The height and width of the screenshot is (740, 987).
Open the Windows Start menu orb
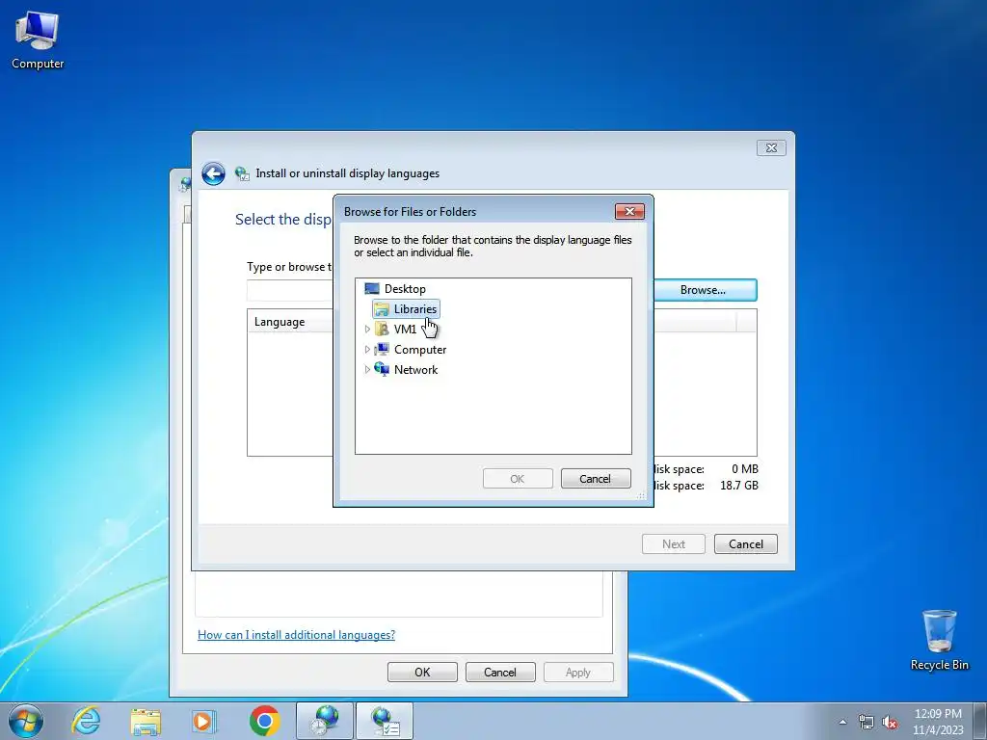pyautogui.click(x=26, y=721)
